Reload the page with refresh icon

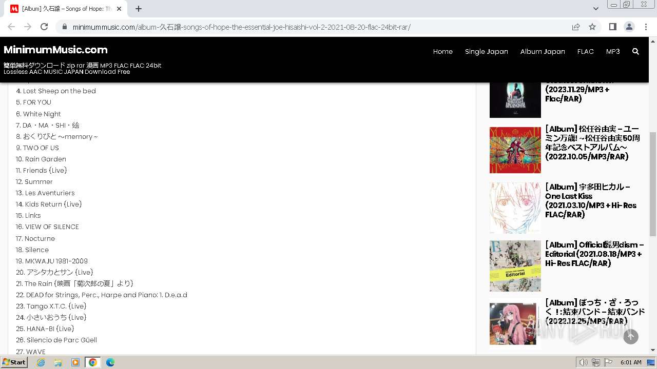[x=44, y=27]
